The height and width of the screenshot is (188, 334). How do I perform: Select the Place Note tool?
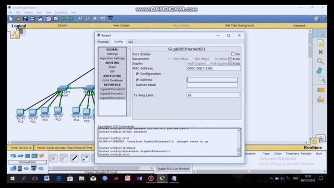click(x=320, y=43)
